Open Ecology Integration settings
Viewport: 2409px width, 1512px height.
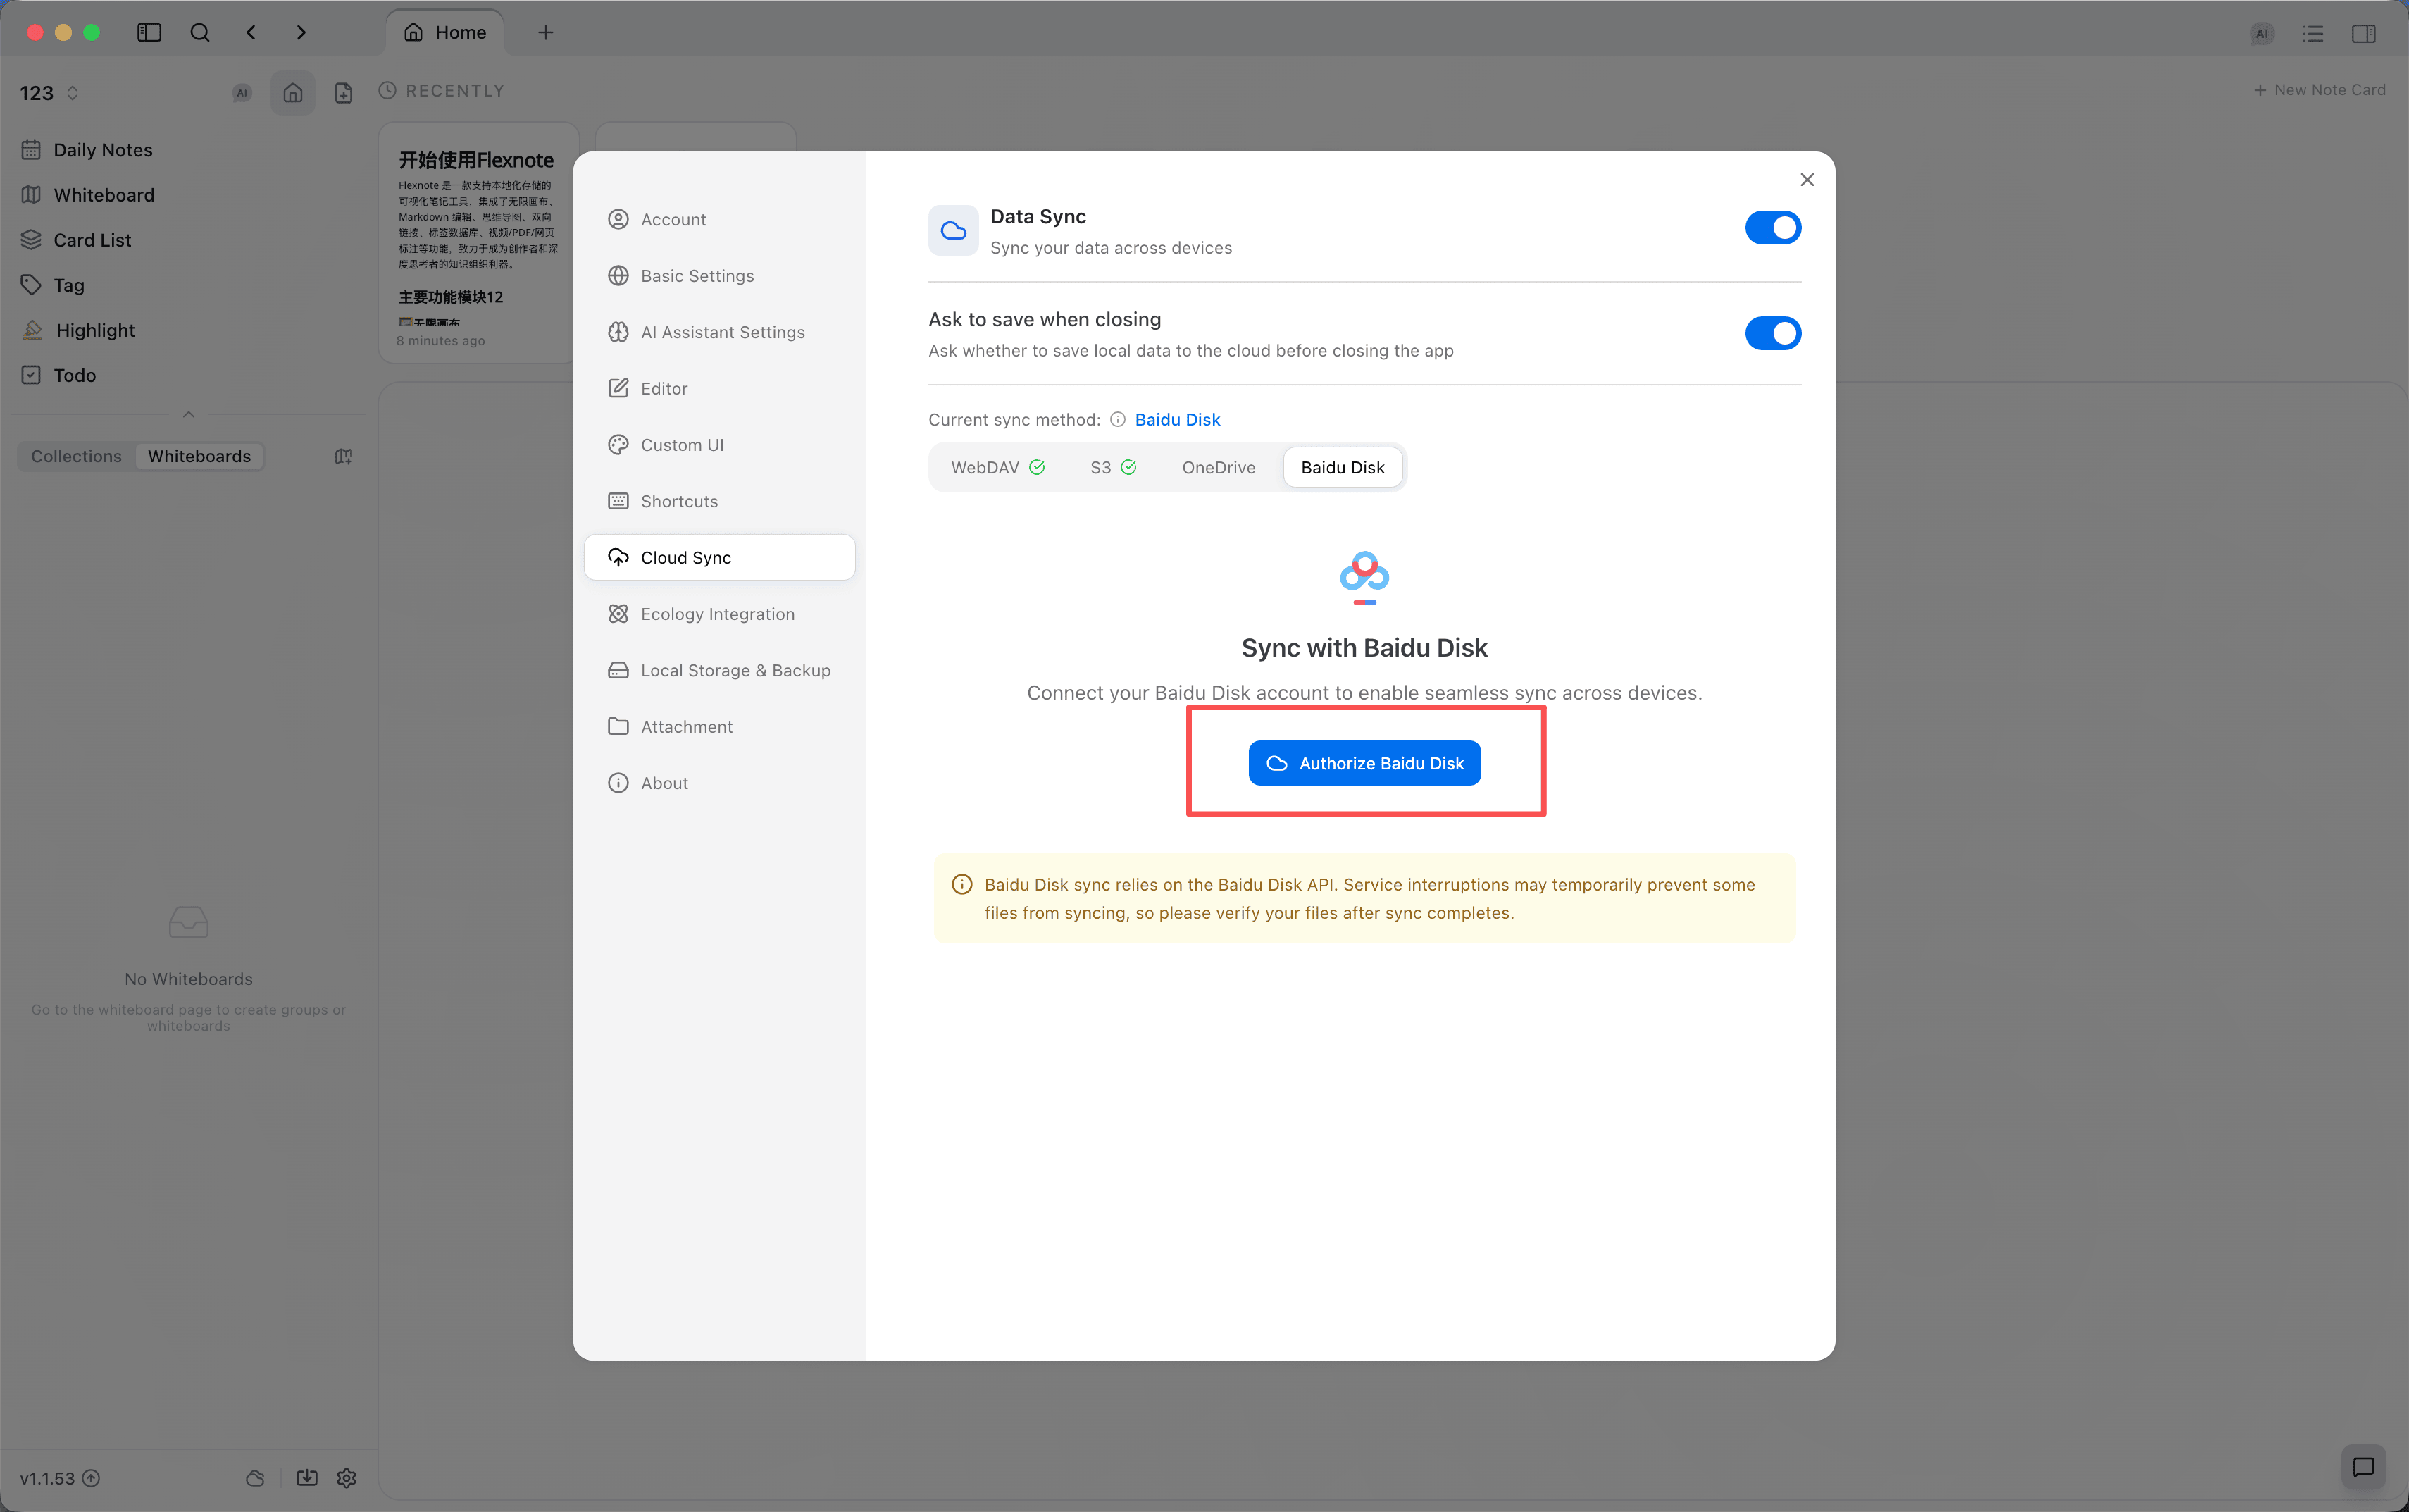[720, 614]
